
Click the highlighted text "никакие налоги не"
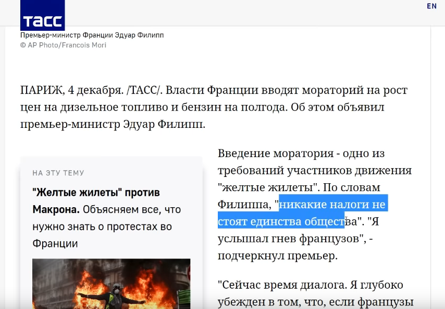(x=332, y=204)
